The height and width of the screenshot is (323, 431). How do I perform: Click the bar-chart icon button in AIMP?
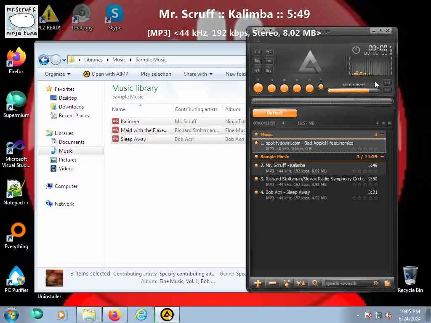coord(269,70)
